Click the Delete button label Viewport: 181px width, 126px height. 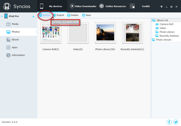[74, 15]
